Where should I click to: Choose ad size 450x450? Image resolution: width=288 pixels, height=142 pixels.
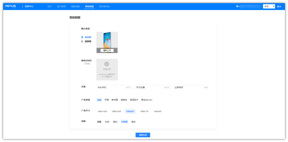click(x=158, y=111)
